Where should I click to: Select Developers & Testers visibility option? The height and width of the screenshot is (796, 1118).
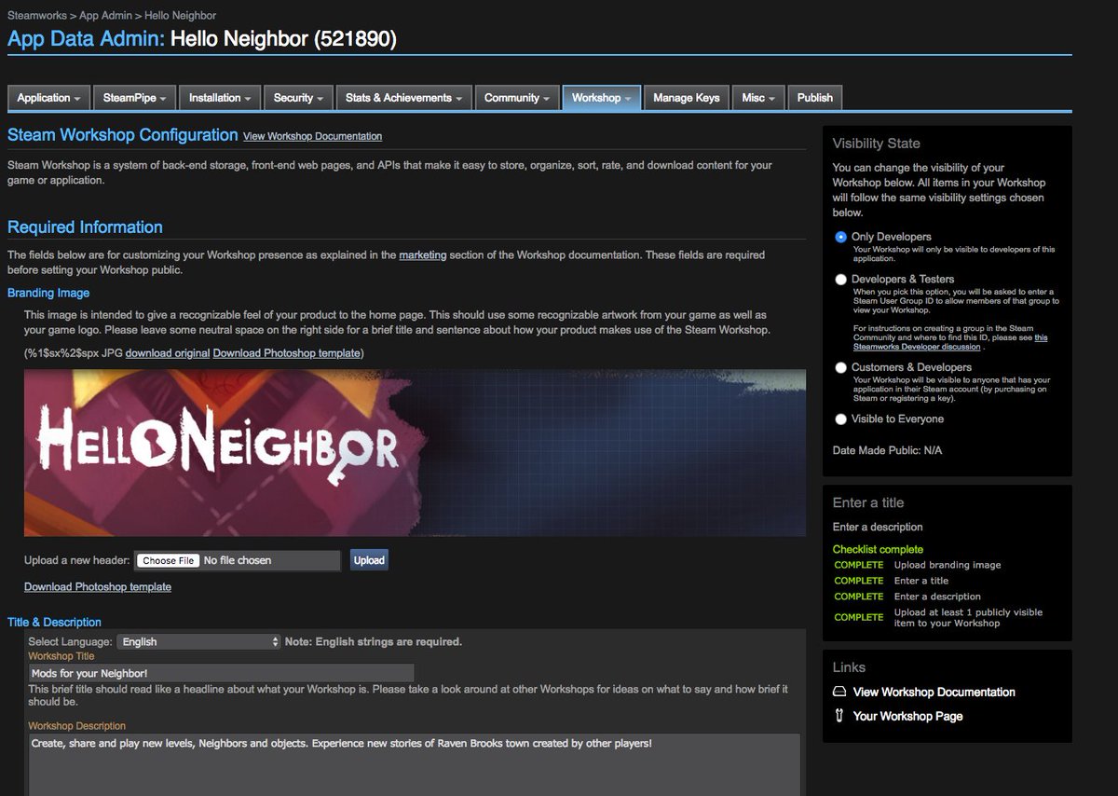[841, 279]
